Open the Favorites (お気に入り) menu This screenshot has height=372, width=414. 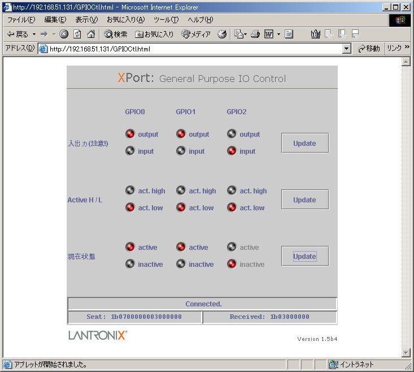pyautogui.click(x=126, y=20)
